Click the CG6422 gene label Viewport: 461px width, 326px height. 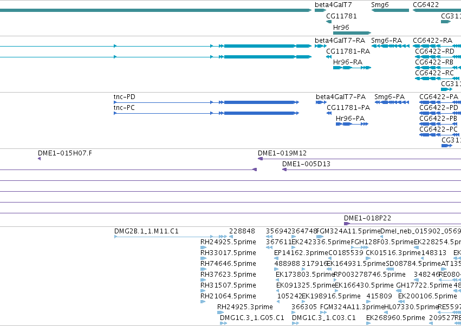[426, 5]
